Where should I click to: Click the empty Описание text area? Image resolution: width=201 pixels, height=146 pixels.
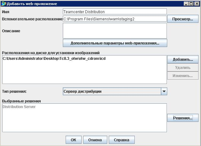(115, 31)
